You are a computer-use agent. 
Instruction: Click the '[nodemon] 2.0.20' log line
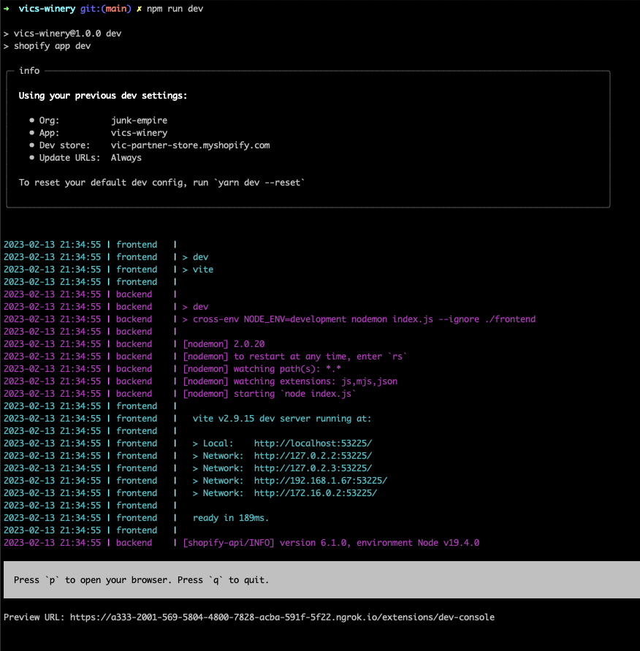[224, 344]
